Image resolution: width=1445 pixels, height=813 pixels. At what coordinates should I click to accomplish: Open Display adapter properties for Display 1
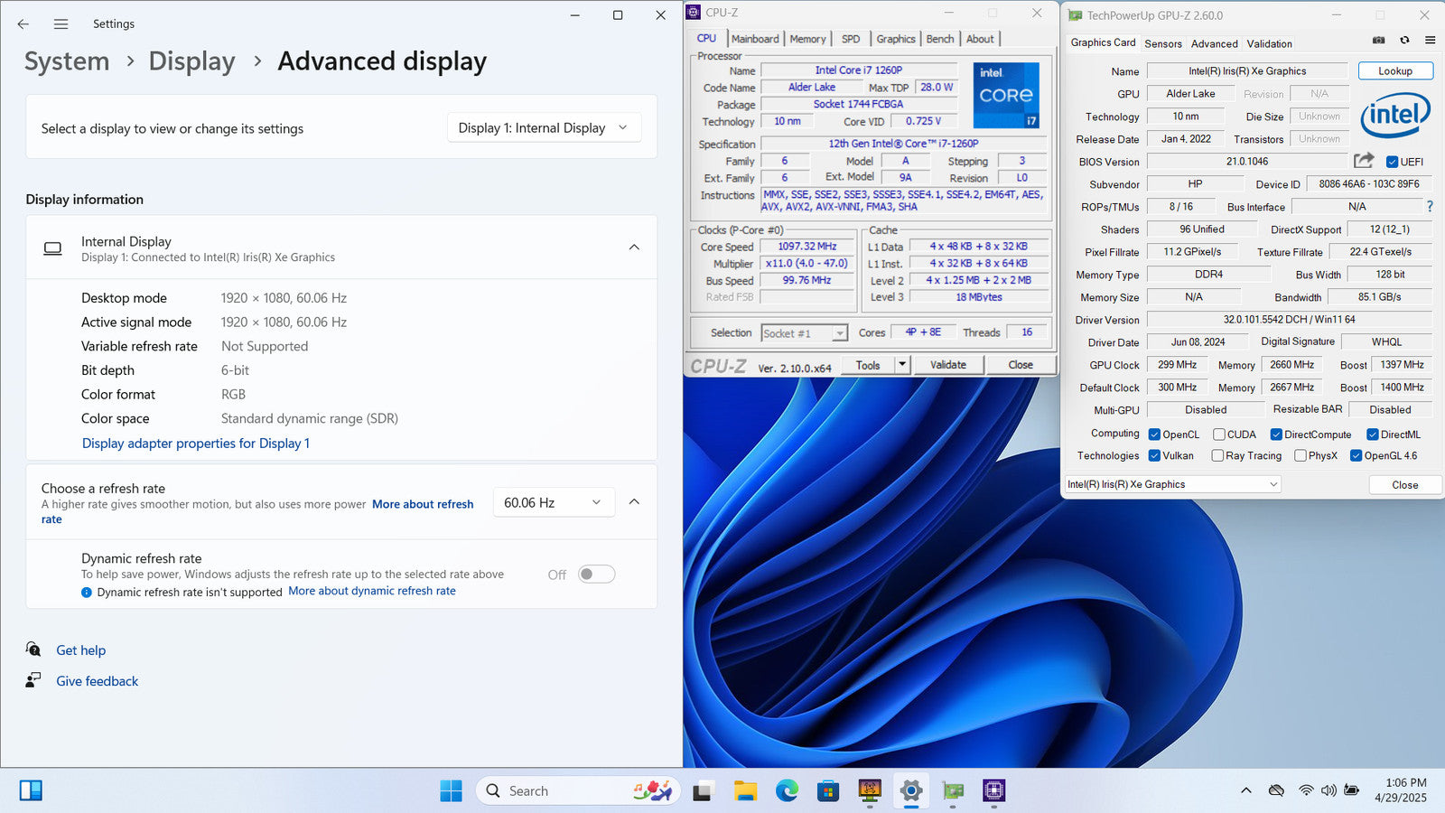196,444
